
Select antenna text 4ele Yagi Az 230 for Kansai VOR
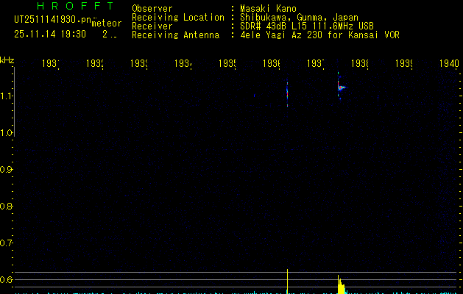[x=319, y=35]
